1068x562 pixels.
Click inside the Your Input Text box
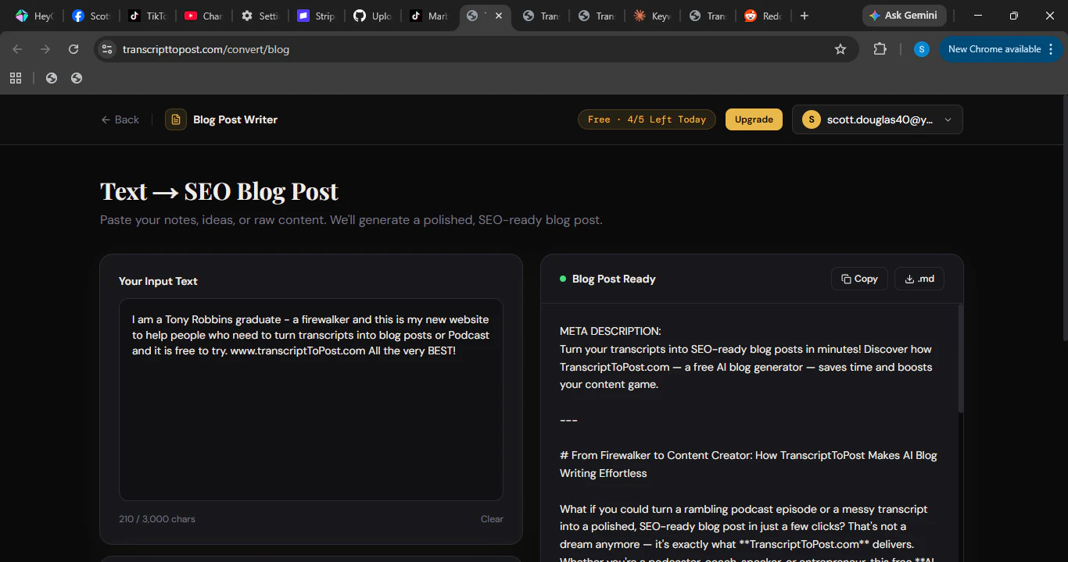[311, 400]
